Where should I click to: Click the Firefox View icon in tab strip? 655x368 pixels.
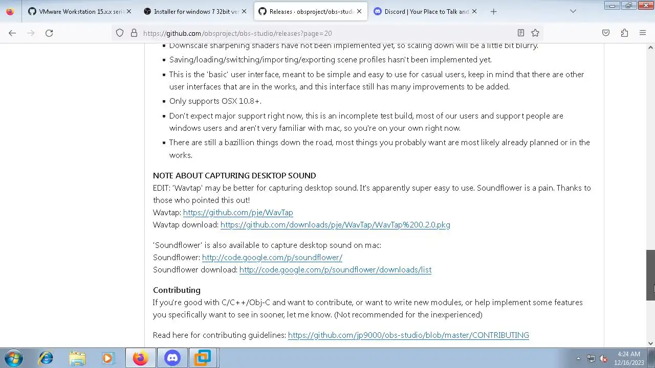[x=10, y=11]
